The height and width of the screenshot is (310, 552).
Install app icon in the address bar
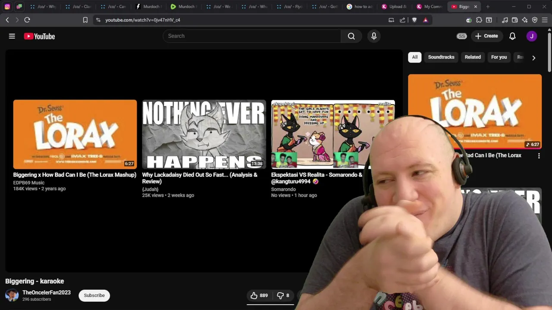pos(391,20)
